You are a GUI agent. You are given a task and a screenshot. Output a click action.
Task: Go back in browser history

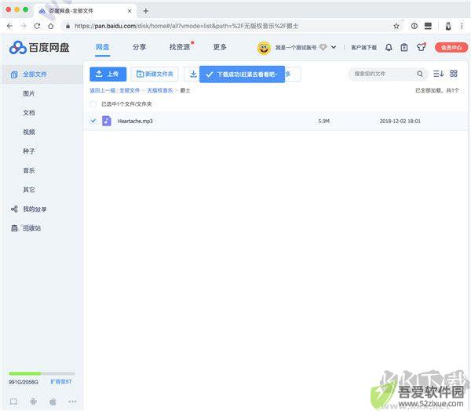tap(9, 26)
